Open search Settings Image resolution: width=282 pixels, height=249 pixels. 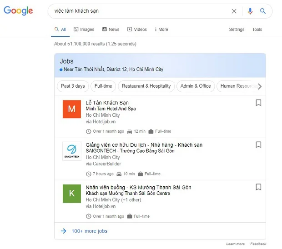click(x=237, y=29)
